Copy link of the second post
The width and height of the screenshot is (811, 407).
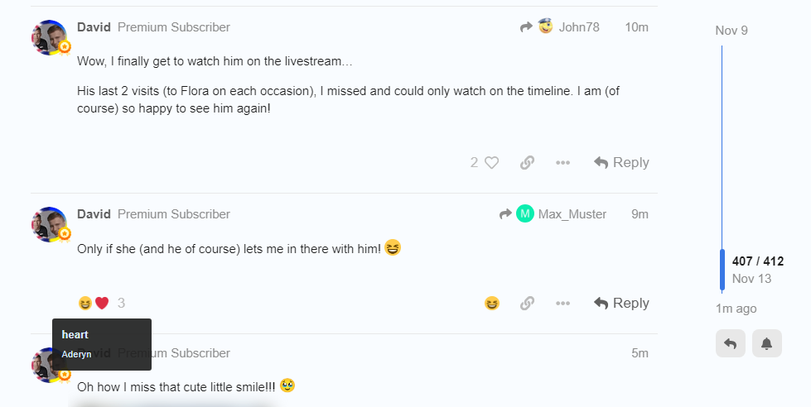click(x=527, y=304)
